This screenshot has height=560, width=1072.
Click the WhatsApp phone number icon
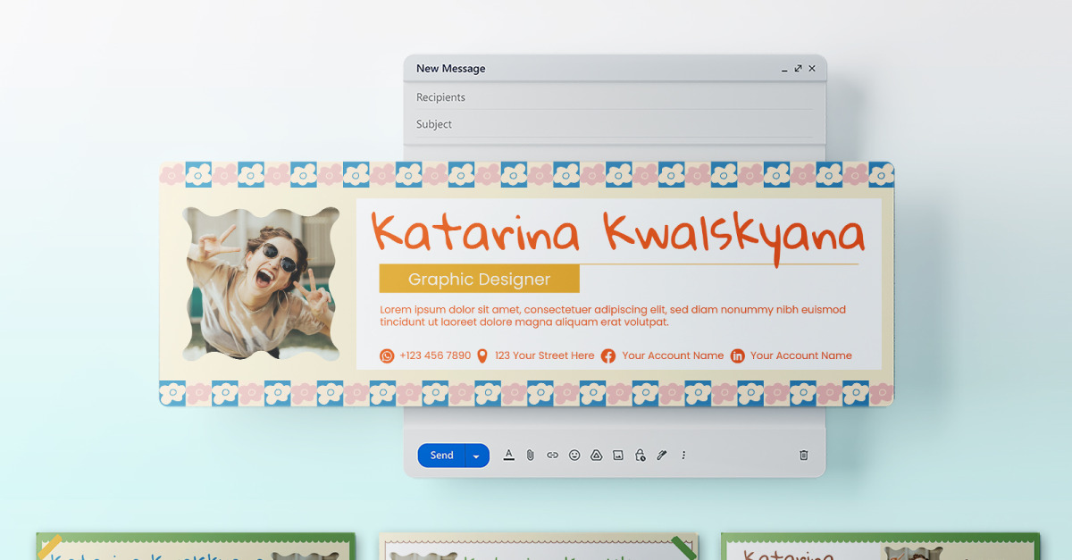tap(387, 355)
